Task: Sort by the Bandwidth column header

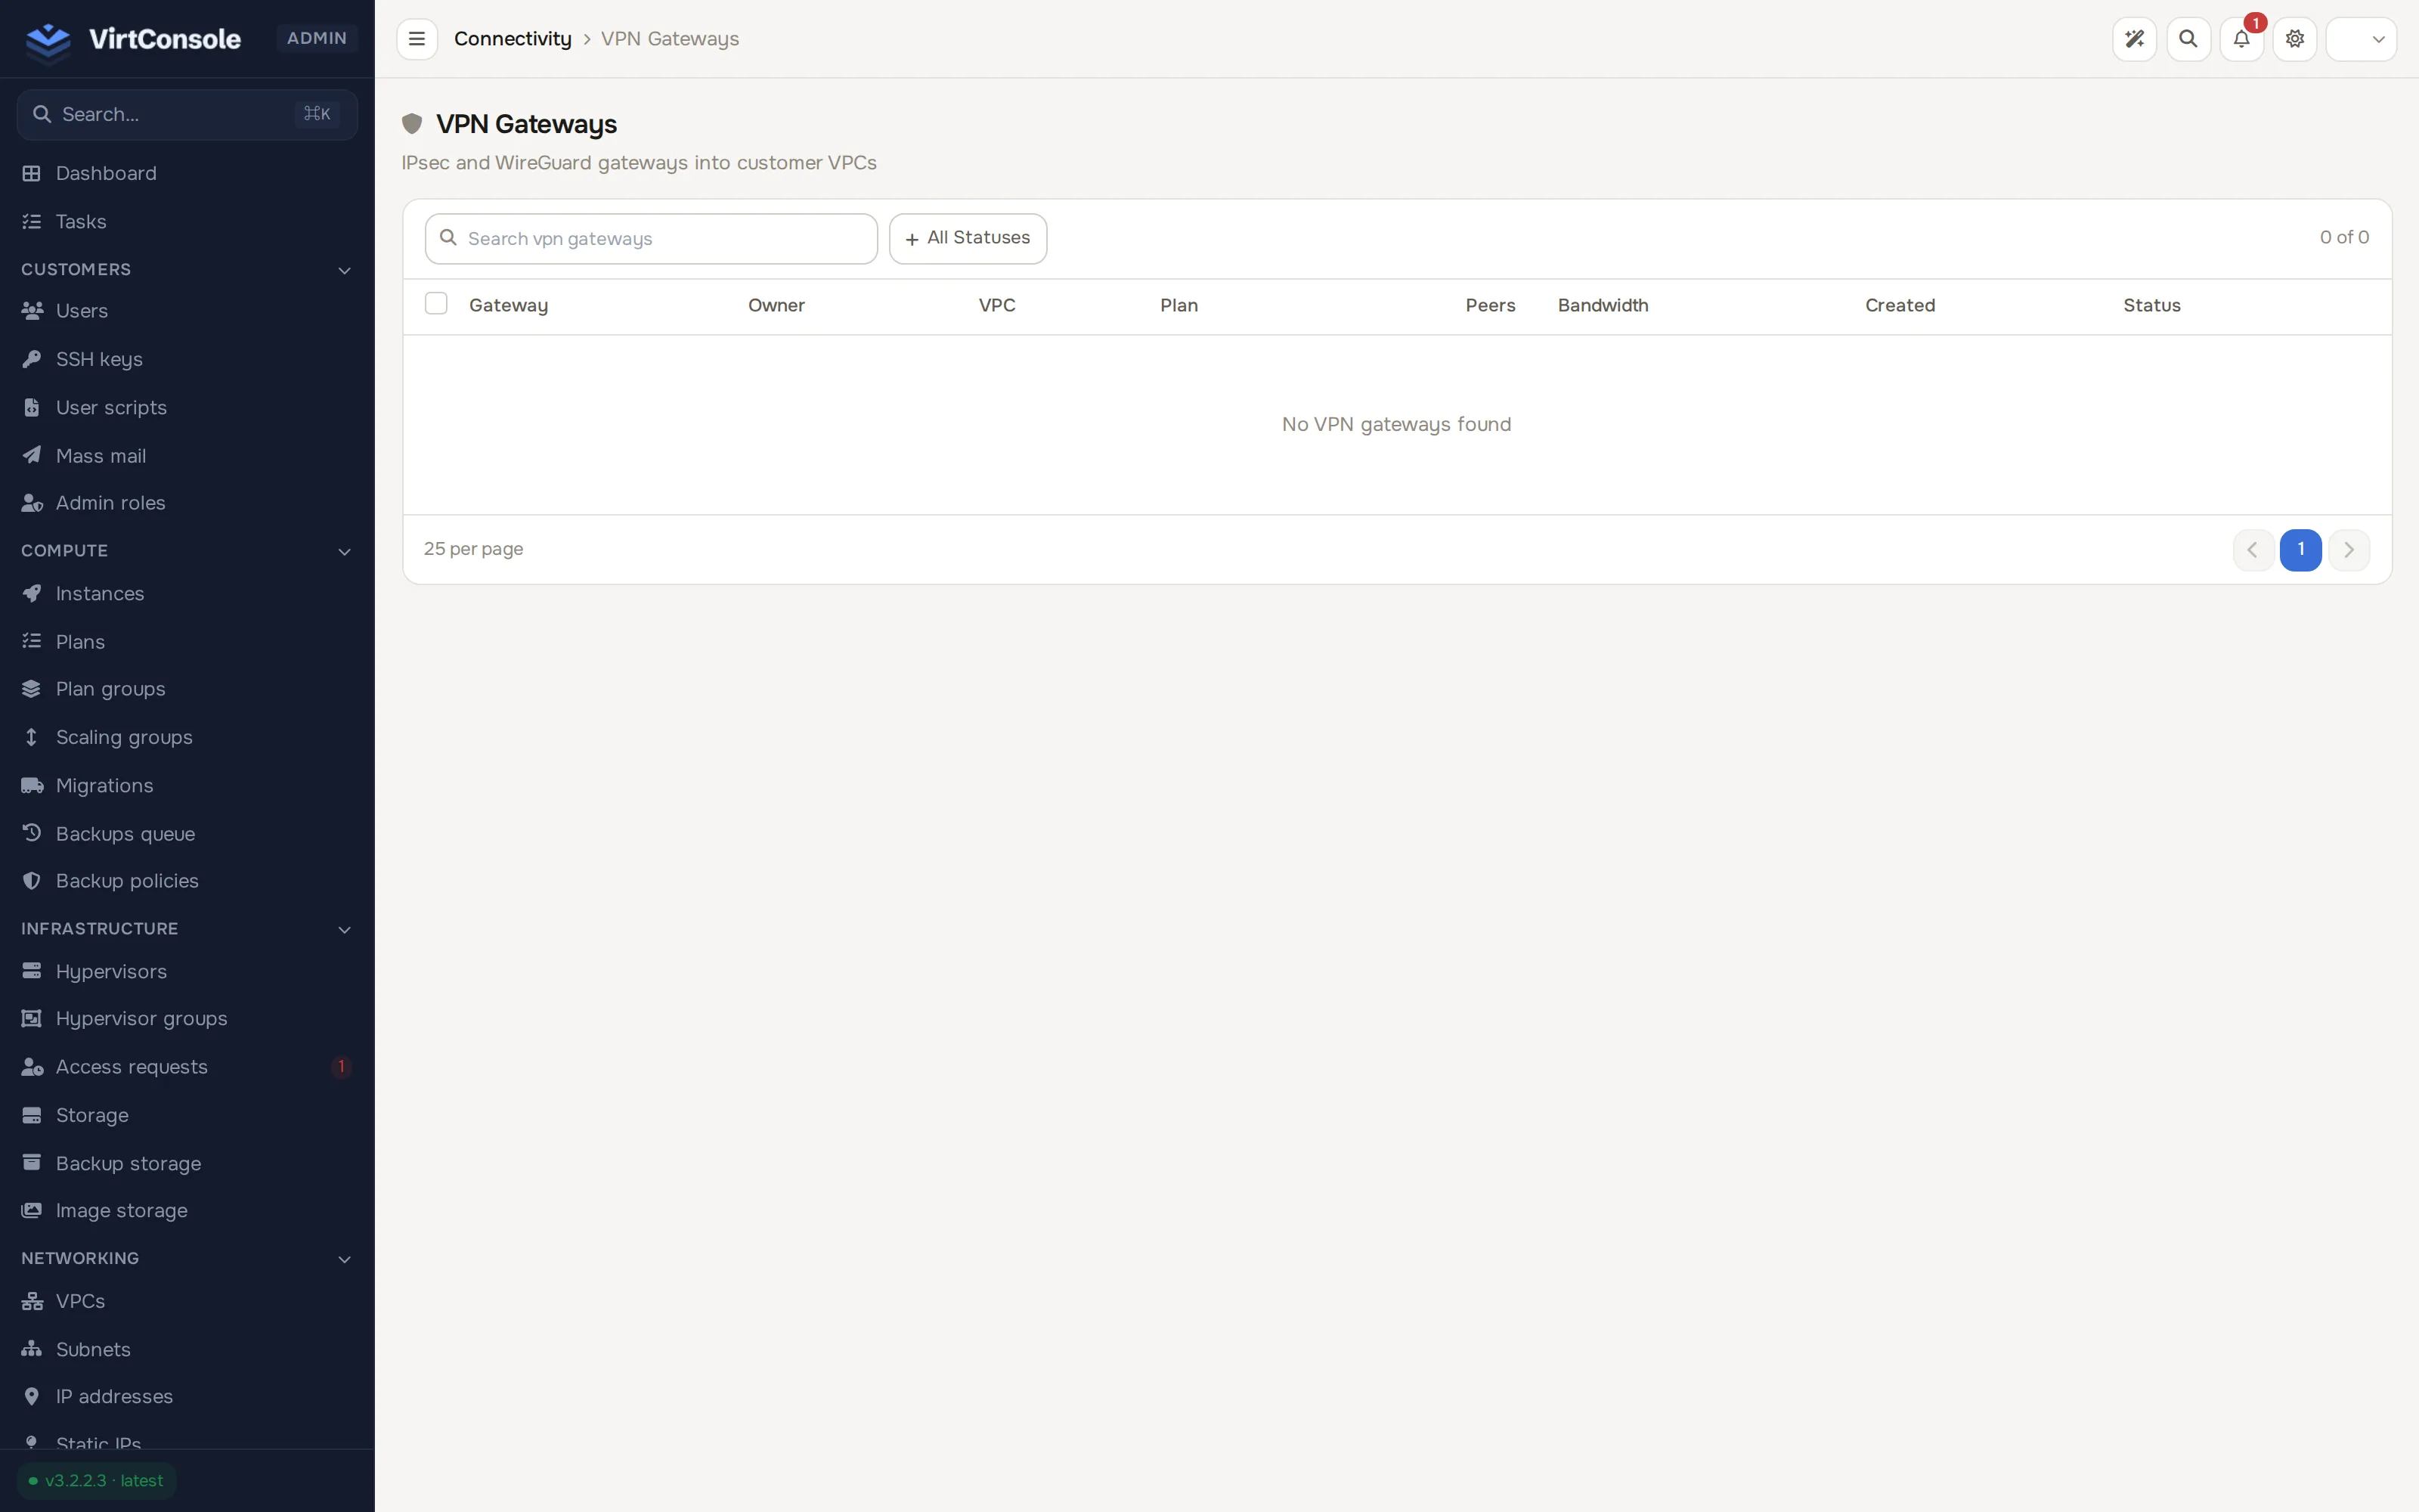Action: [x=1603, y=305]
